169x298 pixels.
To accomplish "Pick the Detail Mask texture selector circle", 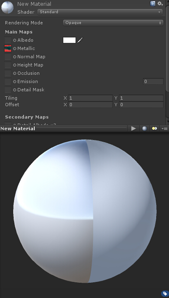I will [x=14, y=90].
